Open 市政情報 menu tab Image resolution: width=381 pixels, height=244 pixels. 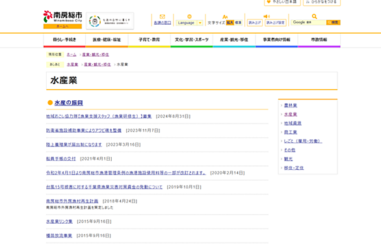[x=319, y=40]
